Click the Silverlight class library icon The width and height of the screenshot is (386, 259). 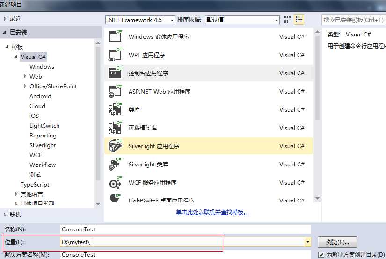click(x=115, y=164)
